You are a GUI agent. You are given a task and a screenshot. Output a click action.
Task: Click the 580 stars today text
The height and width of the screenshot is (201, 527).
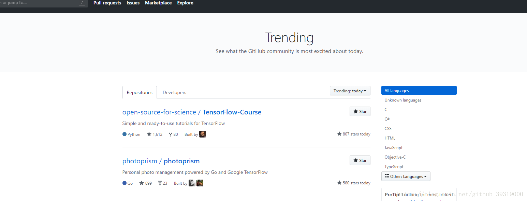click(x=354, y=183)
